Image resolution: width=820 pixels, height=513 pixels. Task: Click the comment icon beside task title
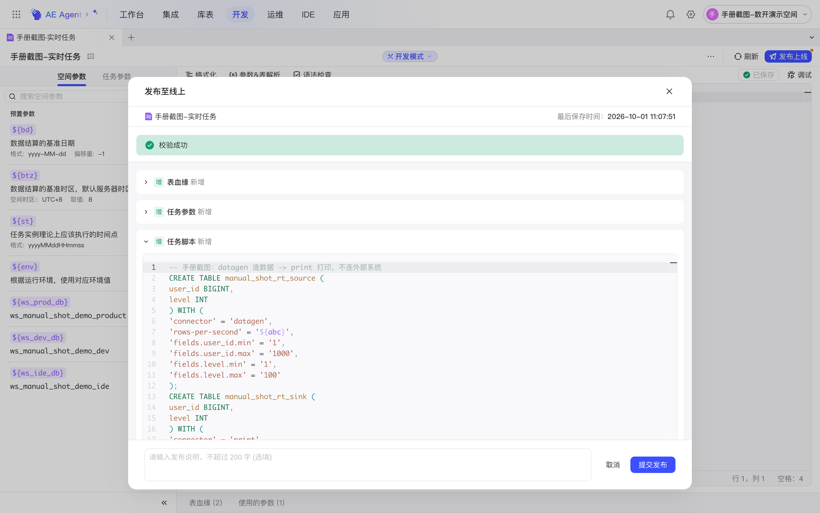[x=90, y=56]
